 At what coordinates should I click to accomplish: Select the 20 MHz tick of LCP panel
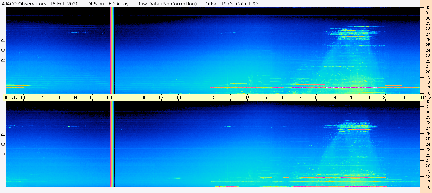coord(428,166)
